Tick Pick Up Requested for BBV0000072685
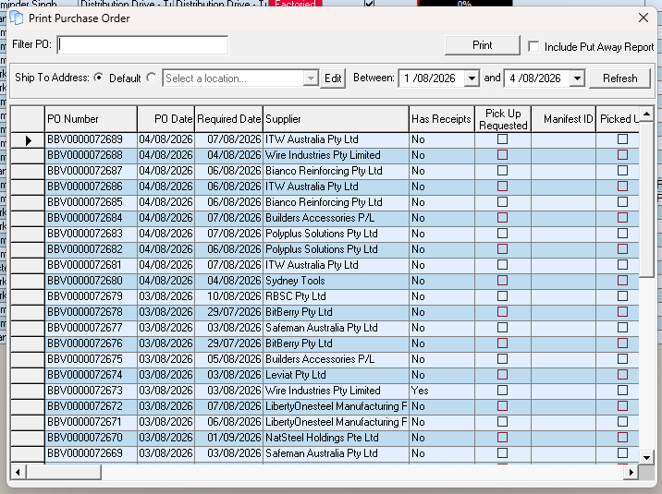662x494 pixels. tap(502, 202)
